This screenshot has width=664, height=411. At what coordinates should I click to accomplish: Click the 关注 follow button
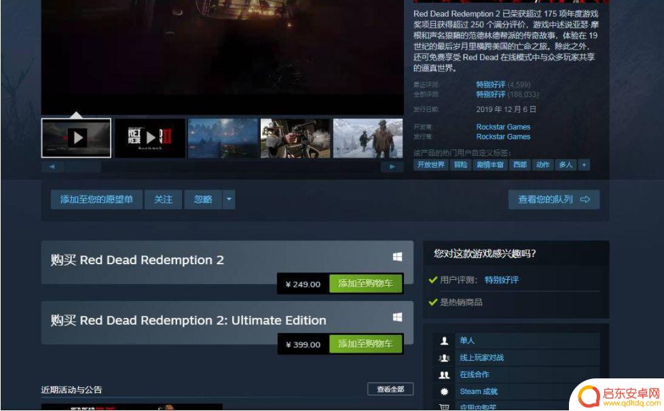[x=163, y=199]
